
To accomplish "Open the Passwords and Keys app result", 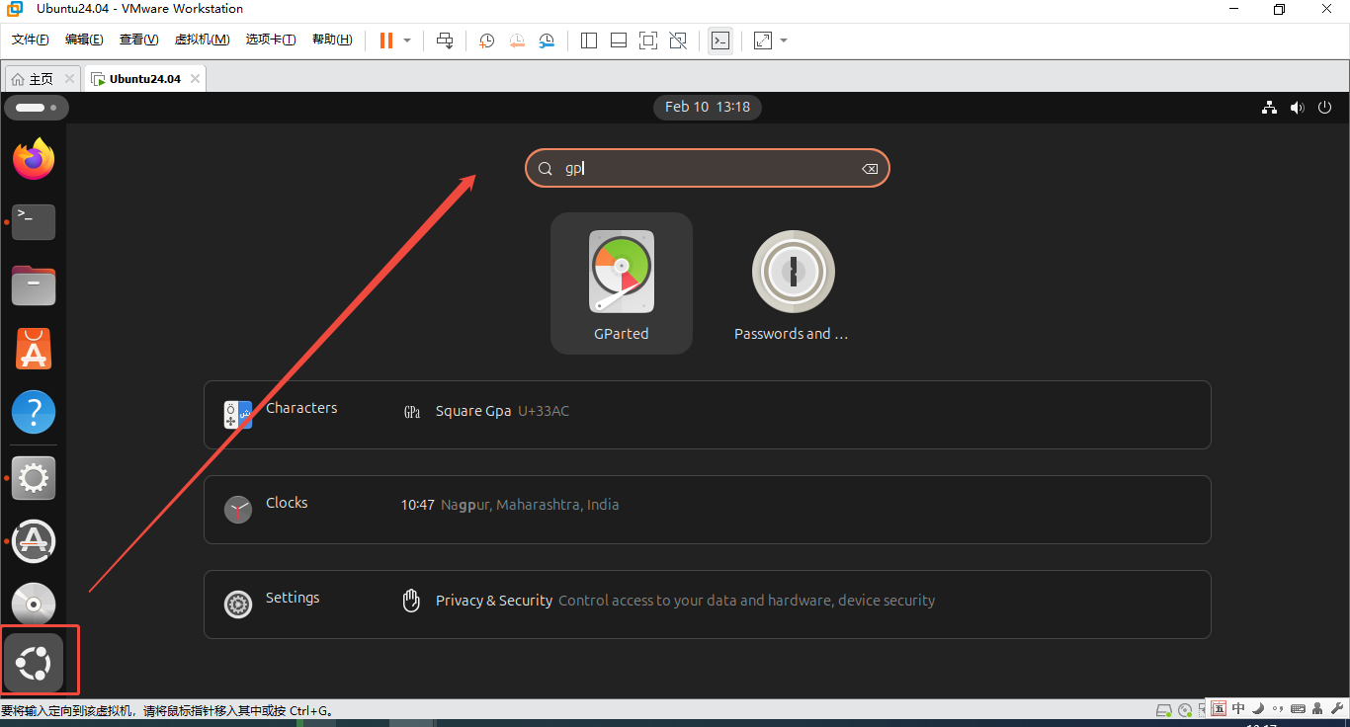I will click(x=792, y=283).
